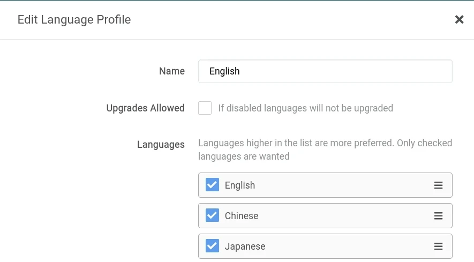The height and width of the screenshot is (262, 474).
Task: Click the Languages section label
Action: pos(161,145)
